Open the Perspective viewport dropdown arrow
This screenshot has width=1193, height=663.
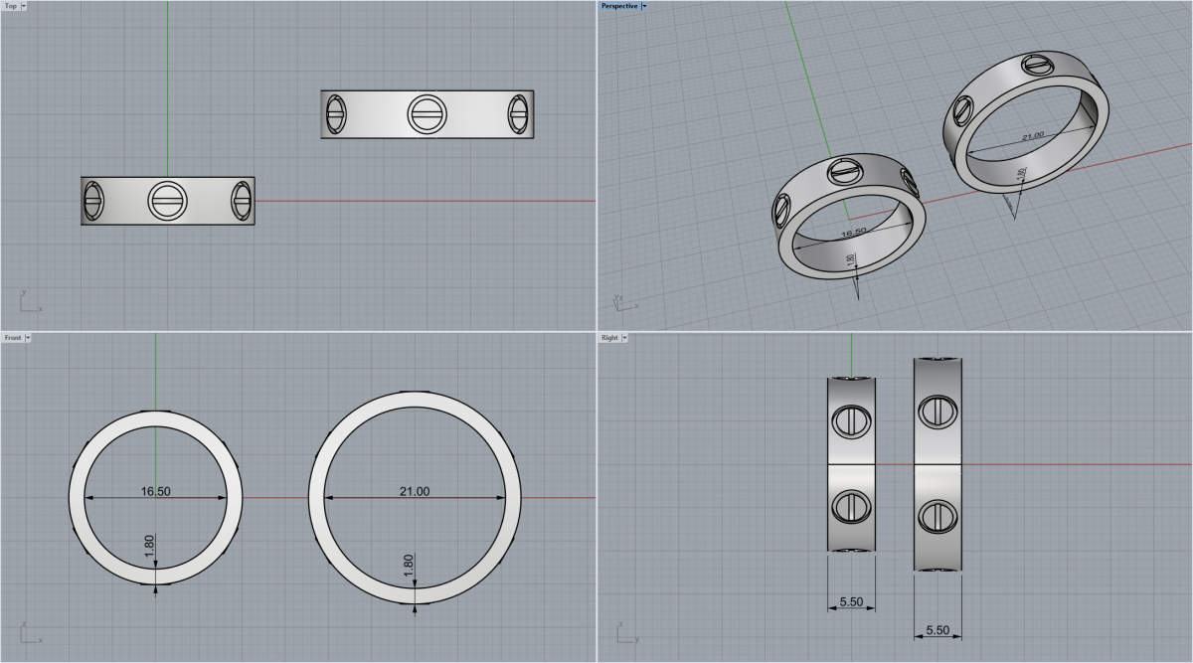tap(644, 6)
